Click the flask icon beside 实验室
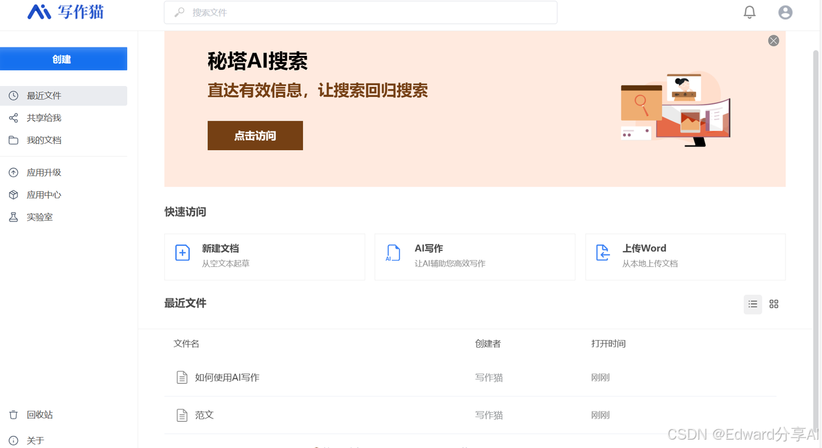The width and height of the screenshot is (822, 448). pyautogui.click(x=13, y=218)
